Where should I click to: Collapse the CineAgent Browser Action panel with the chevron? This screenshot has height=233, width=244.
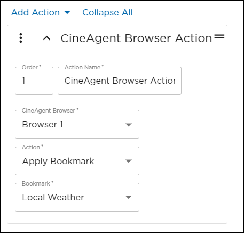tap(47, 38)
